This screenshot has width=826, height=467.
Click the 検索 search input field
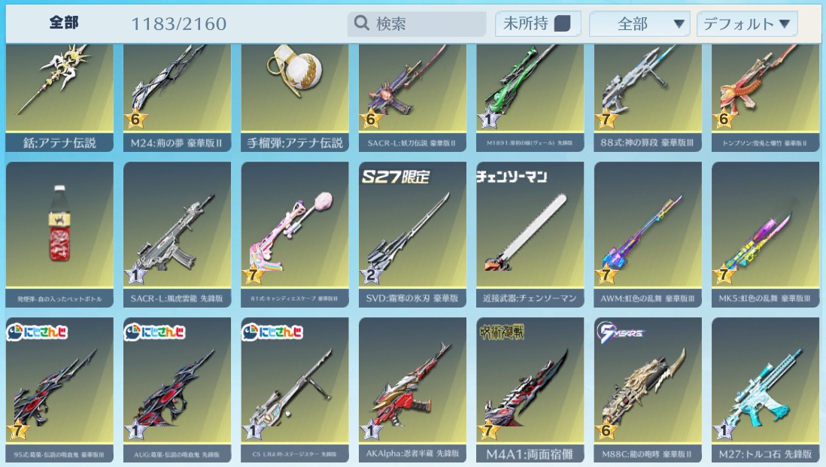417,24
